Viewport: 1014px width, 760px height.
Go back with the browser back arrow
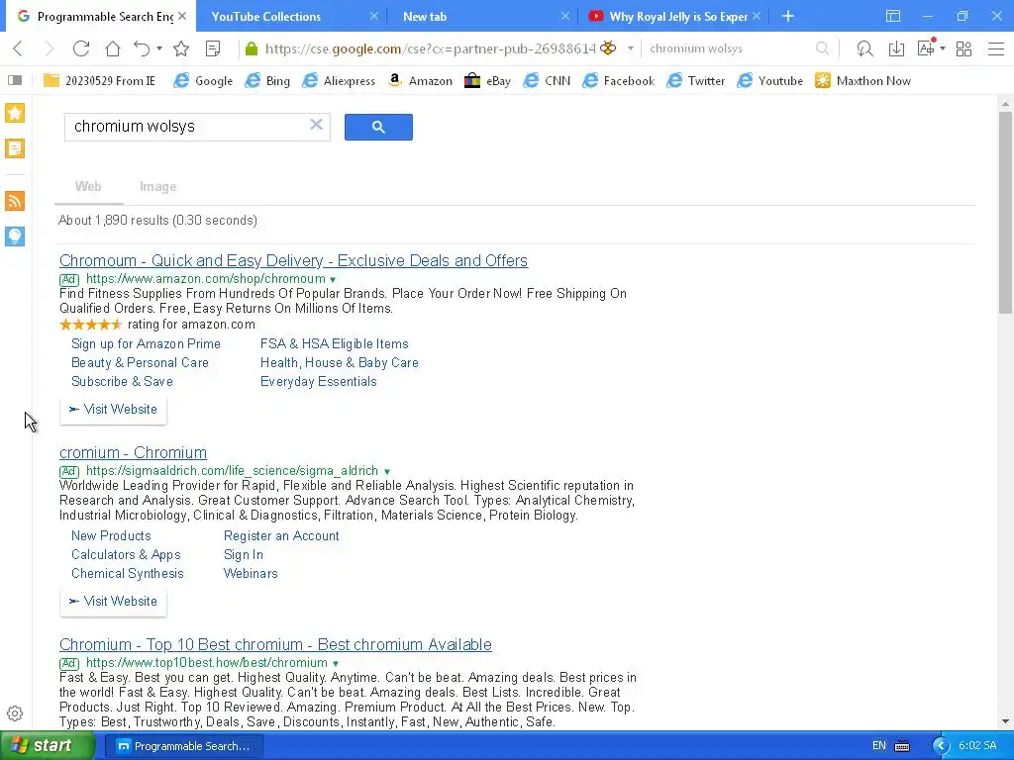(18, 48)
